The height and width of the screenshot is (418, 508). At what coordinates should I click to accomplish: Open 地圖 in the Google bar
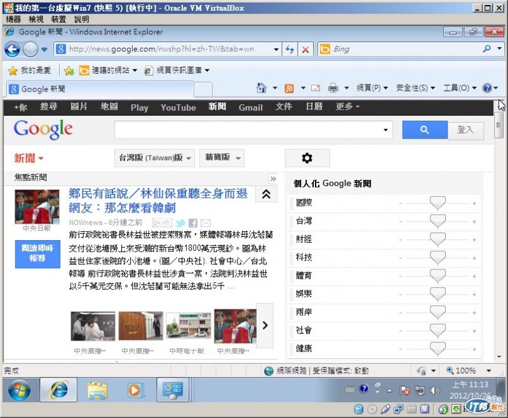(x=109, y=107)
